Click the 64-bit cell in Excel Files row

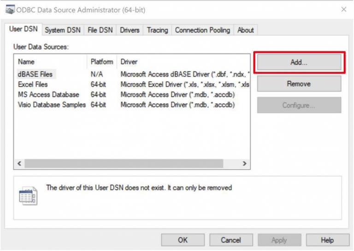coord(98,84)
